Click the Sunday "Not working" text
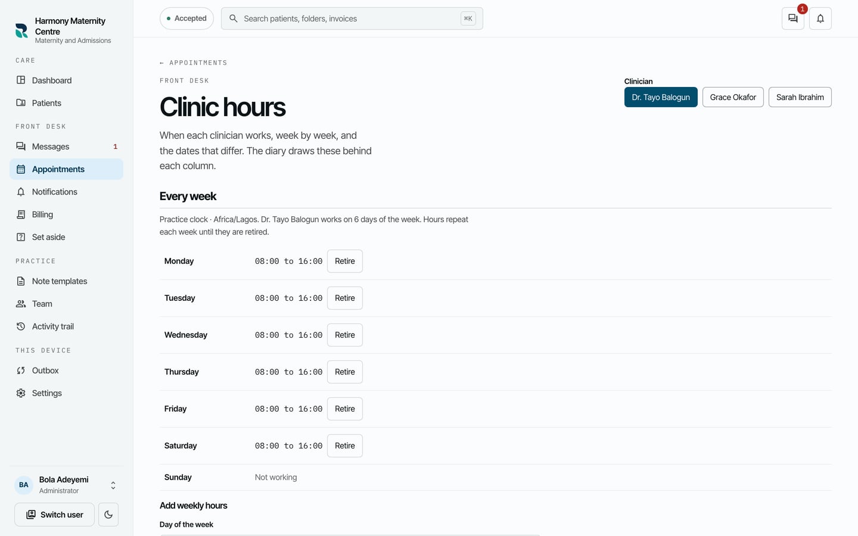This screenshot has height=536, width=858. tap(276, 477)
